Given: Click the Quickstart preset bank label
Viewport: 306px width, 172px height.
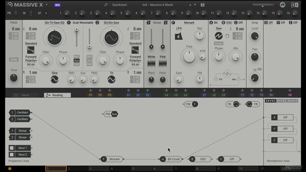Looking at the screenshot, I should pyautogui.click(x=120, y=5).
